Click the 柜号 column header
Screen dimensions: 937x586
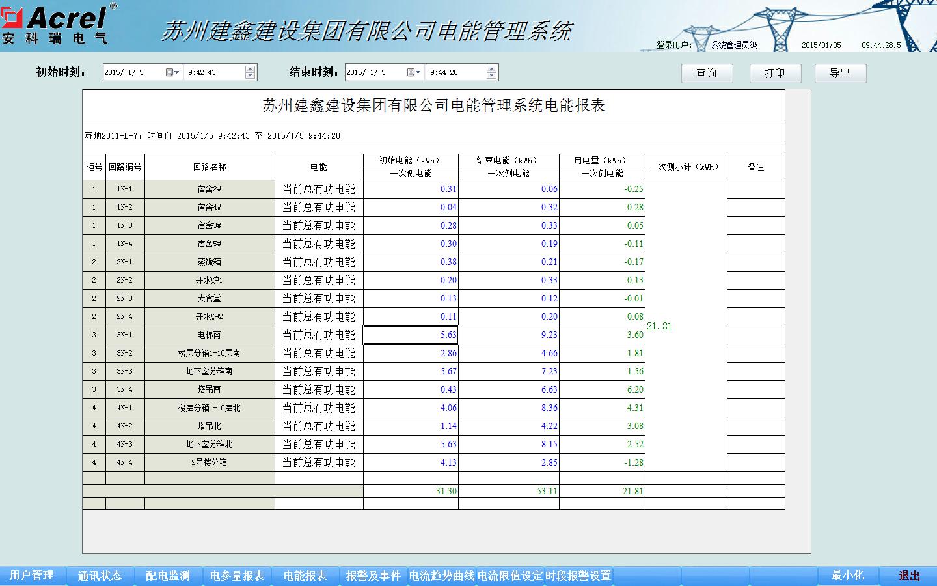[x=94, y=167]
